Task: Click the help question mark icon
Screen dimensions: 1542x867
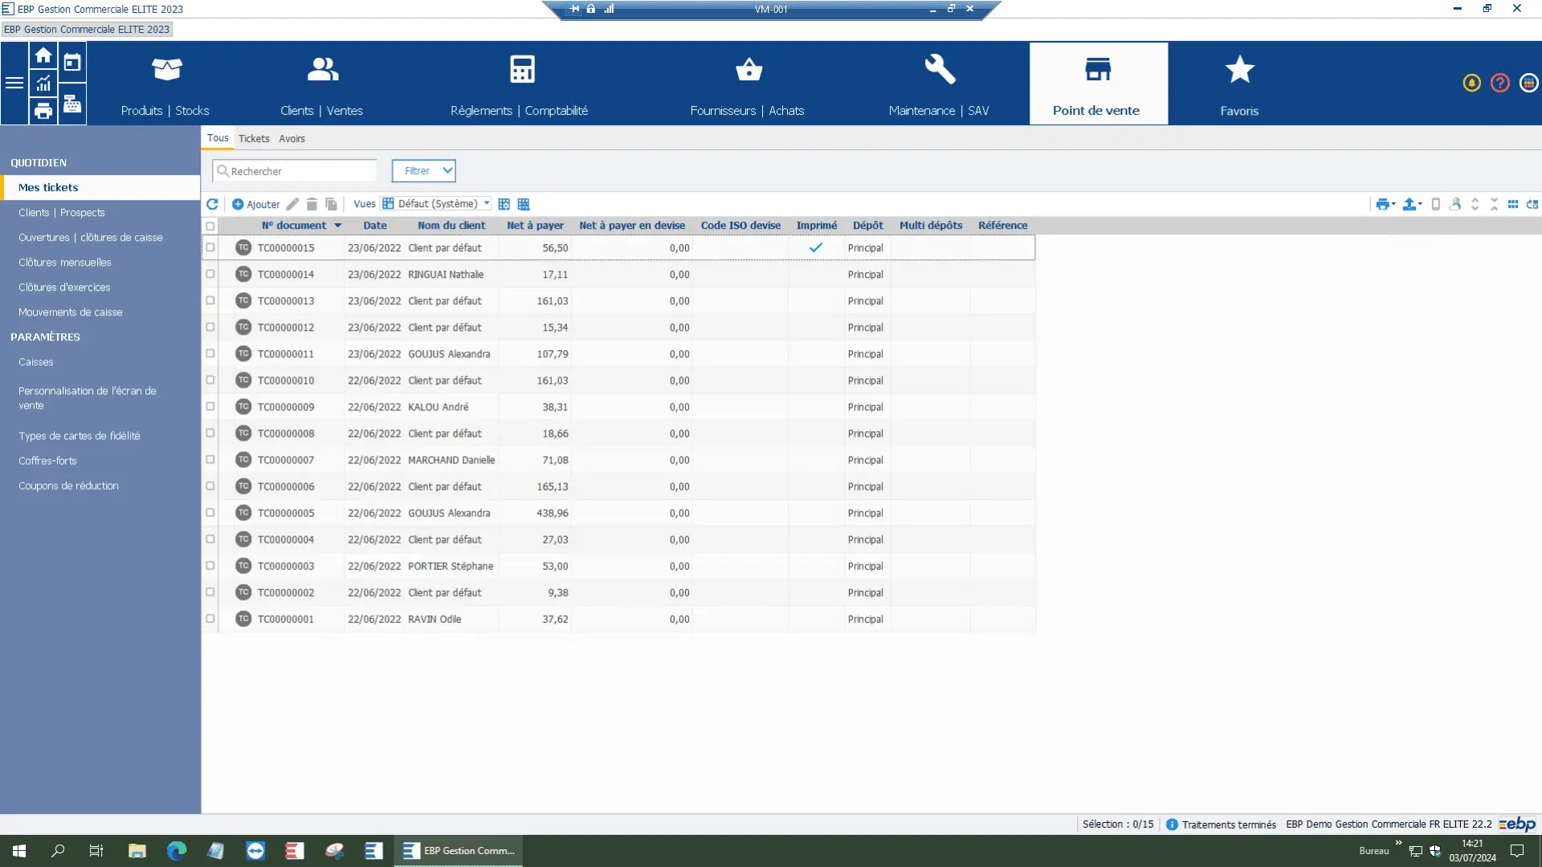Action: click(x=1499, y=83)
